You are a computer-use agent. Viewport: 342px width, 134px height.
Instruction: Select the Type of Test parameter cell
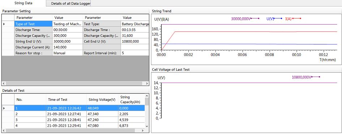[33, 24]
